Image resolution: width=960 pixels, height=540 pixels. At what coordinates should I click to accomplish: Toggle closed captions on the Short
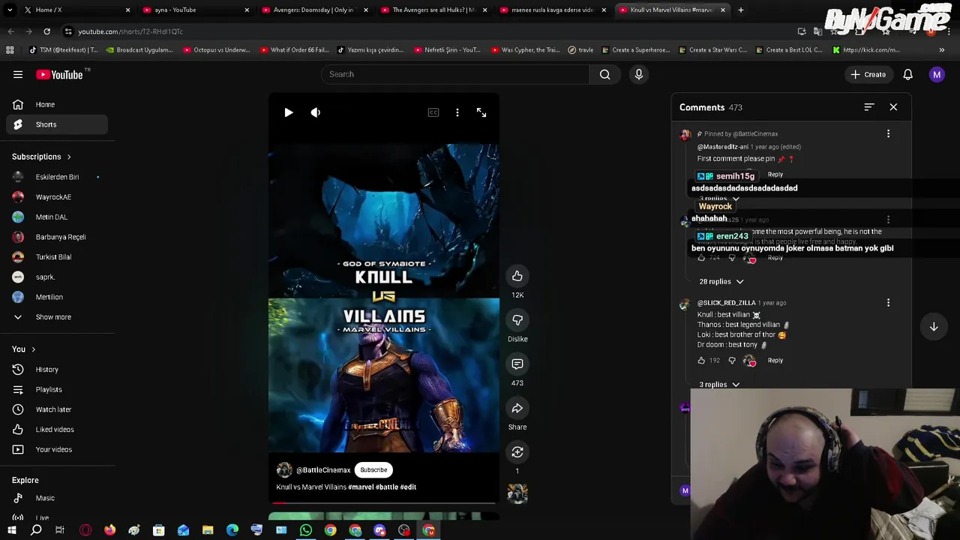point(433,112)
